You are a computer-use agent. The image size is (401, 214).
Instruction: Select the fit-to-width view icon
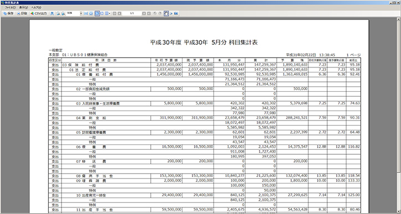(x=86, y=13)
